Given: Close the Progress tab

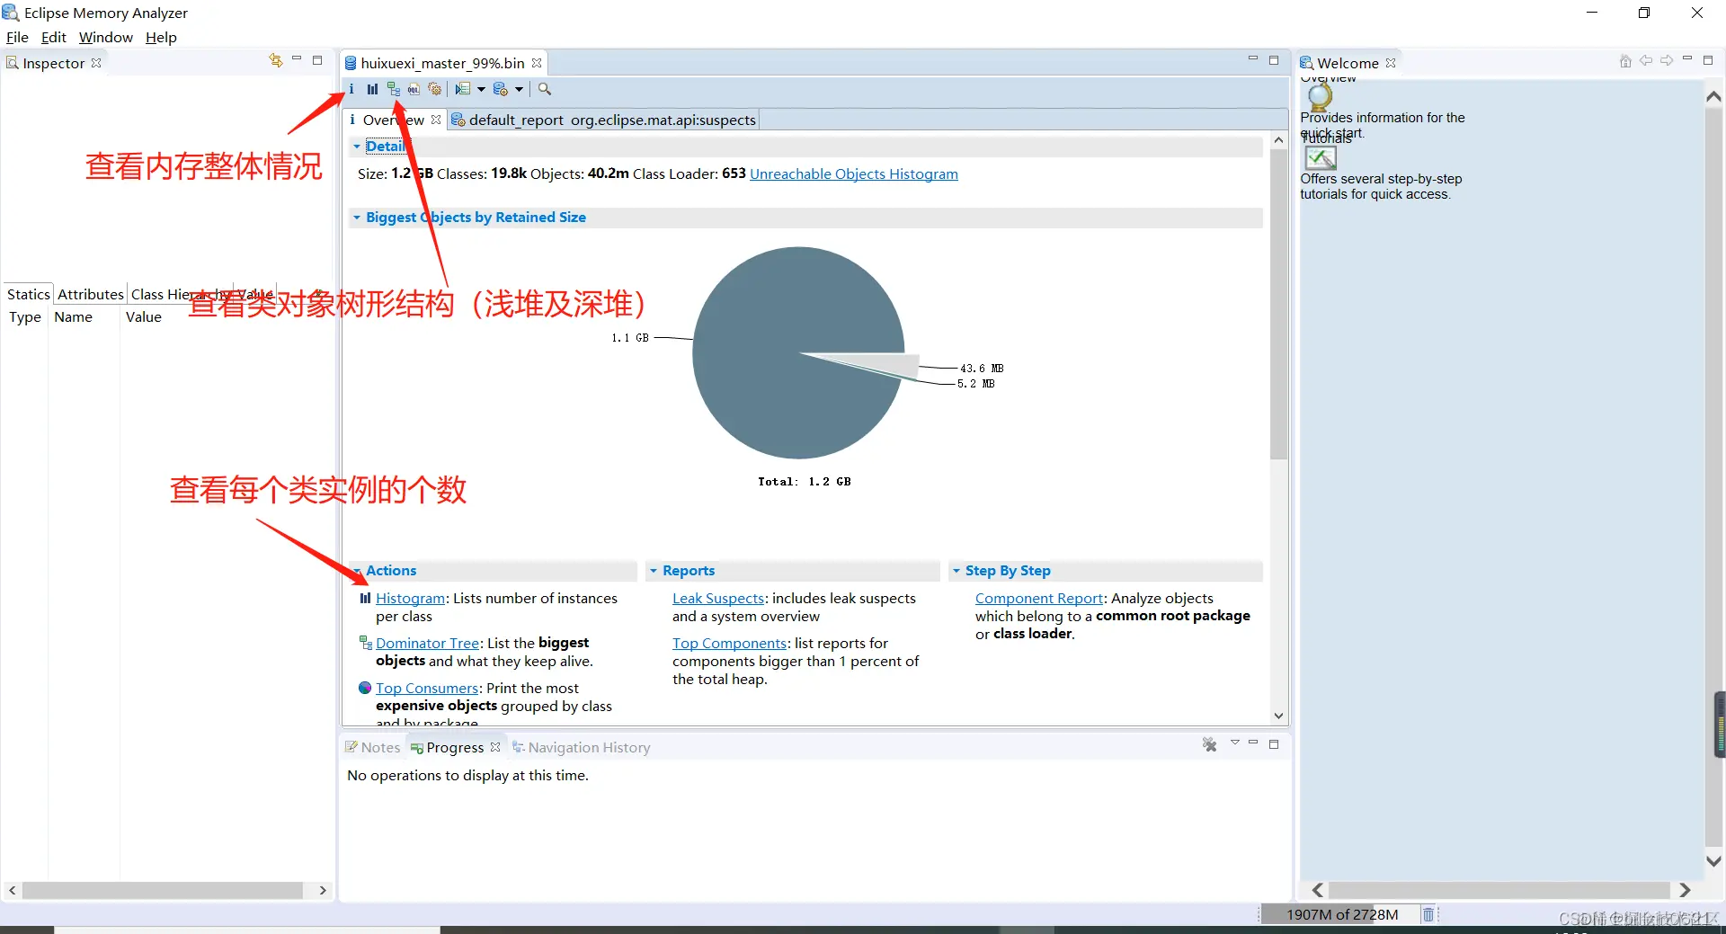Looking at the screenshot, I should pos(495,747).
